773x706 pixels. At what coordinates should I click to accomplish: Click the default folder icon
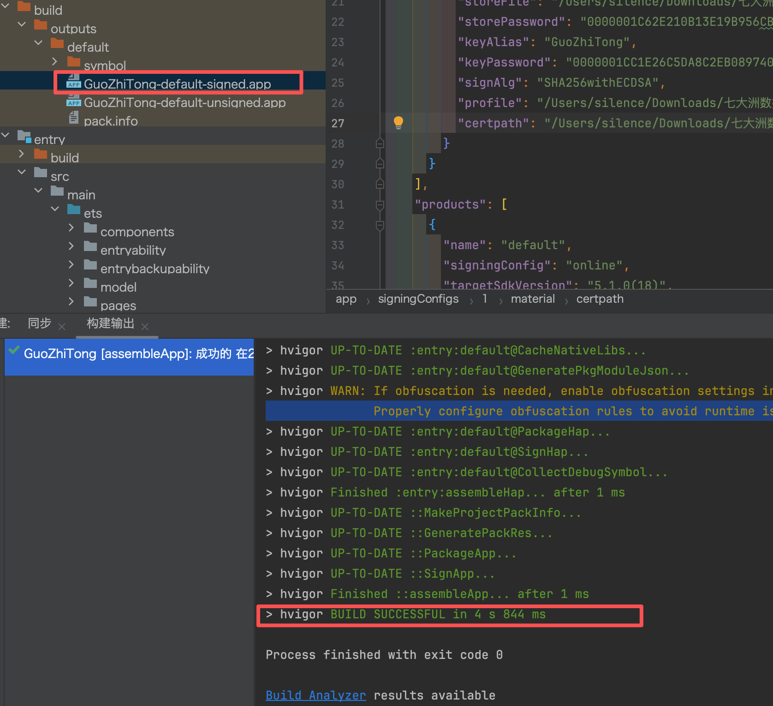coord(57,43)
